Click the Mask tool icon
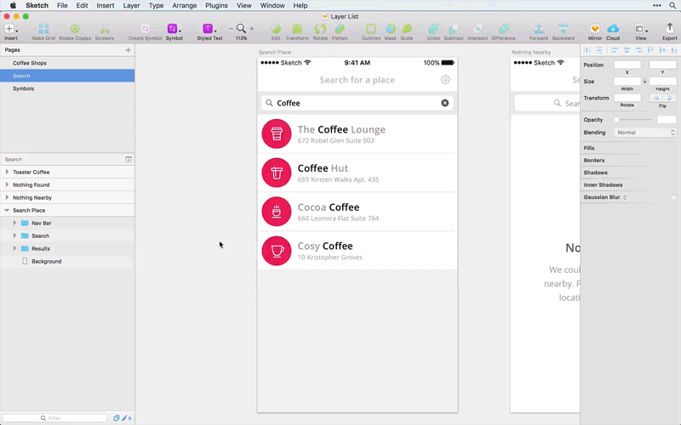Screen dimensions: 681x425 tap(391, 30)
